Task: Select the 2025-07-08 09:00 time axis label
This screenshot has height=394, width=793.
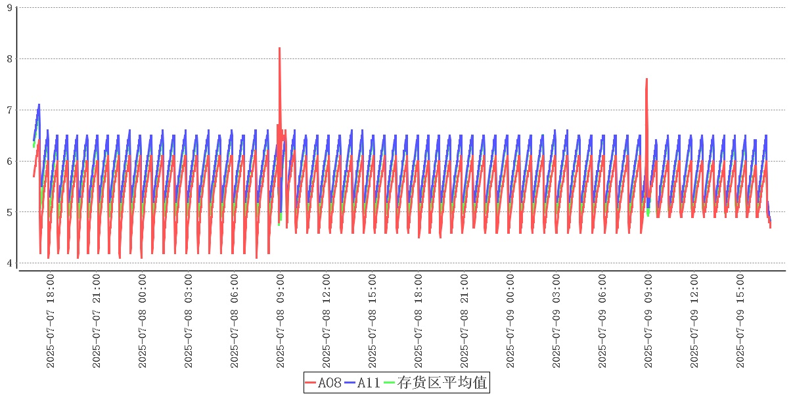Action: 281,321
